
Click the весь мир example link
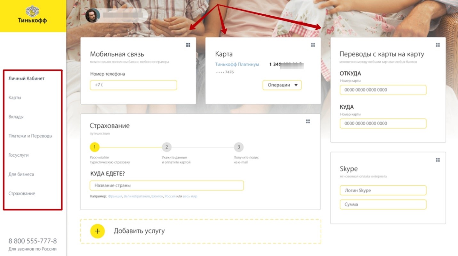pos(190,196)
